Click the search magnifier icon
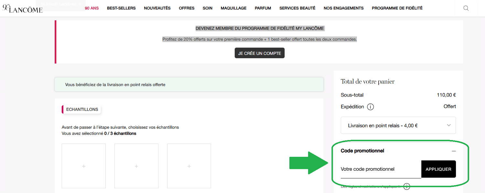485x193 pixels. 466,8
